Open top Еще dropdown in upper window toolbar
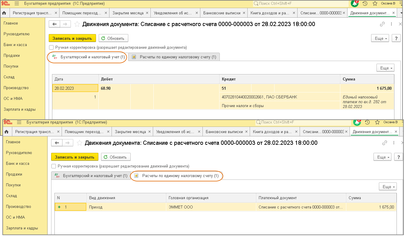This screenshot has height=236, width=404. [380, 38]
